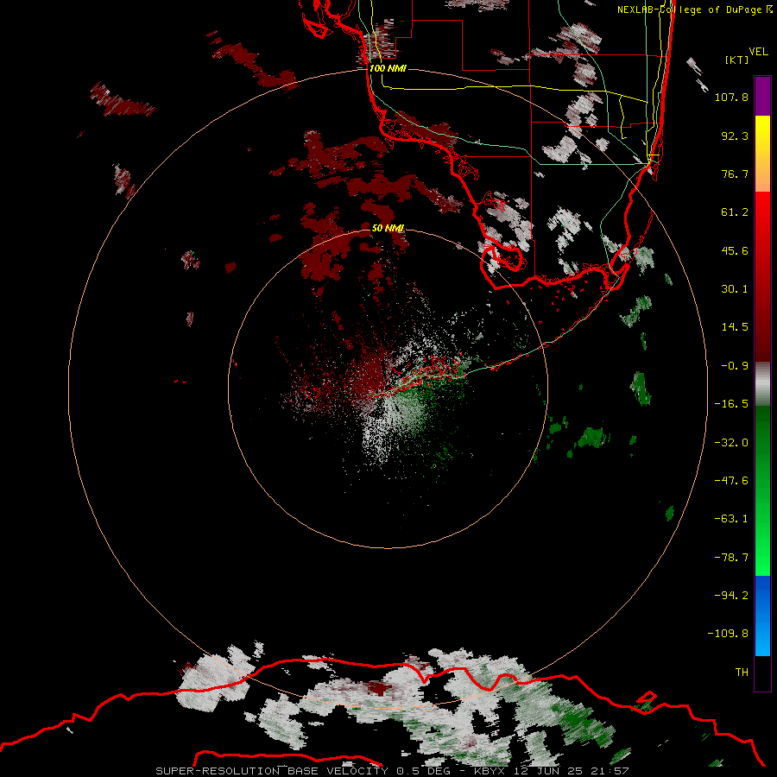Click the VEL legend title

click(758, 52)
